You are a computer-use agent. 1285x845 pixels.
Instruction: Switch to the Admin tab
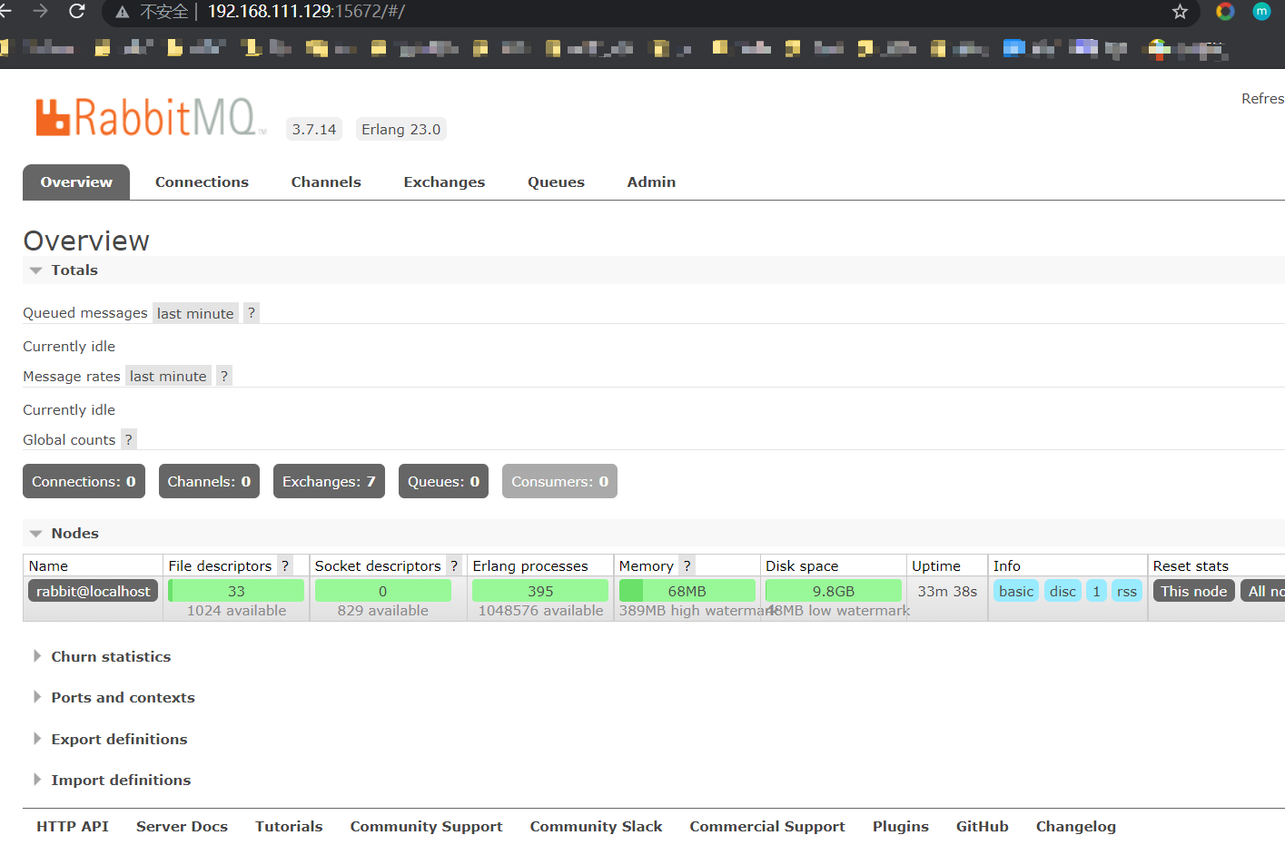pos(651,182)
